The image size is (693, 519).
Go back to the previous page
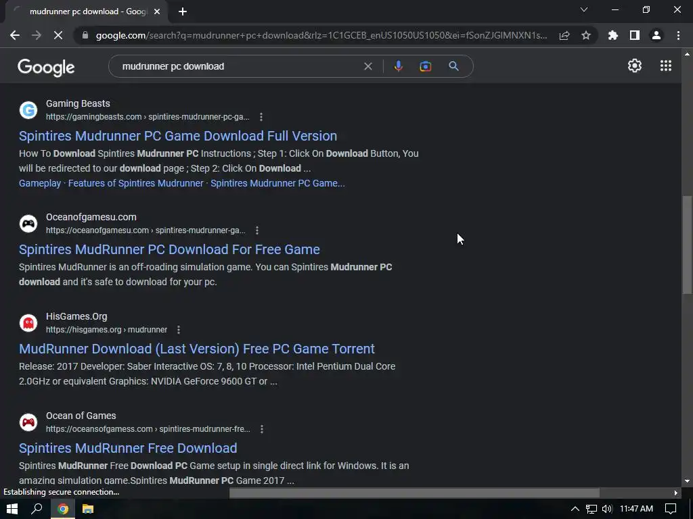click(15, 35)
